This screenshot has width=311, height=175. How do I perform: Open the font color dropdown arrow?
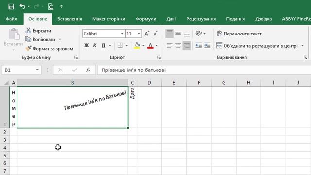[x=156, y=45]
